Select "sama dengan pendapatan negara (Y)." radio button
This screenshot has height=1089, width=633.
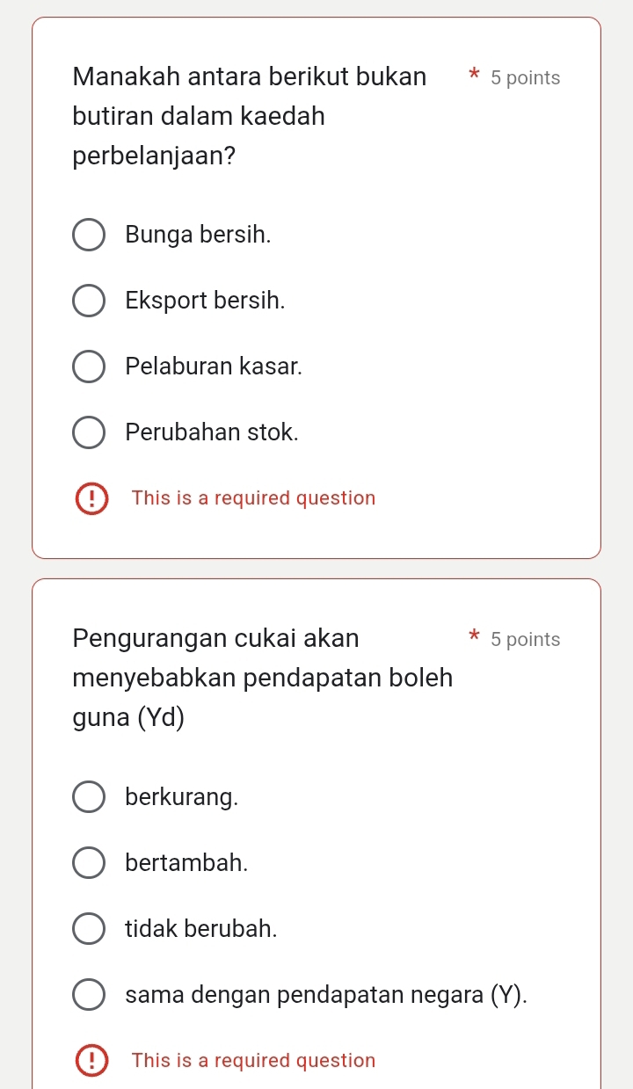click(x=88, y=995)
